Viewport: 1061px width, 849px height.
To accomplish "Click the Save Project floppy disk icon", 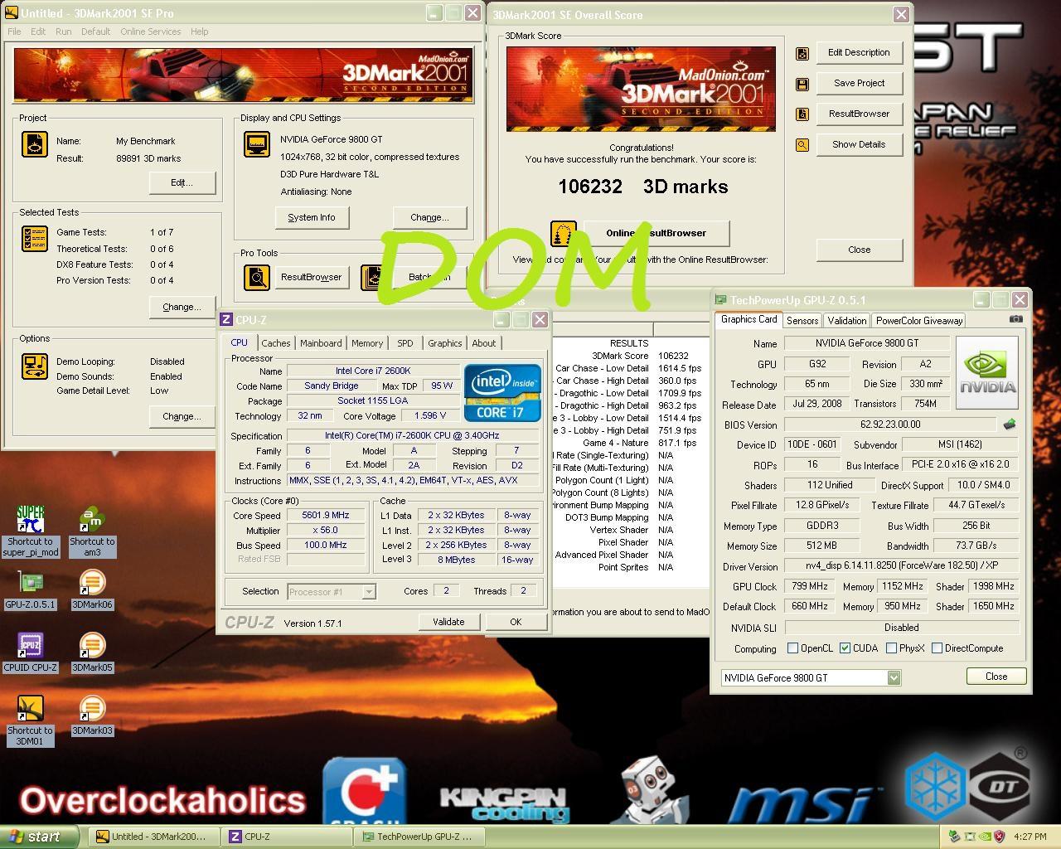I will (x=802, y=84).
